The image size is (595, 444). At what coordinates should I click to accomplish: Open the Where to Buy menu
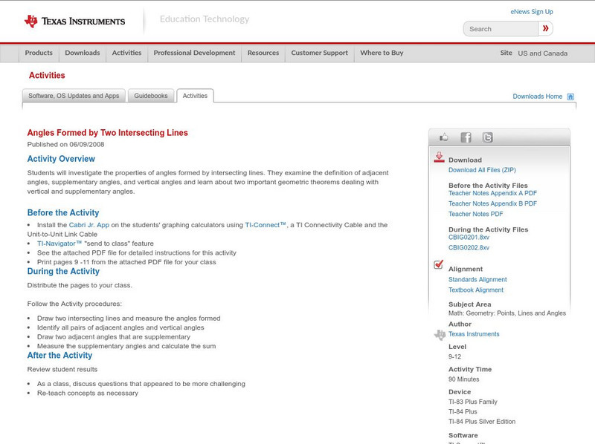point(382,53)
